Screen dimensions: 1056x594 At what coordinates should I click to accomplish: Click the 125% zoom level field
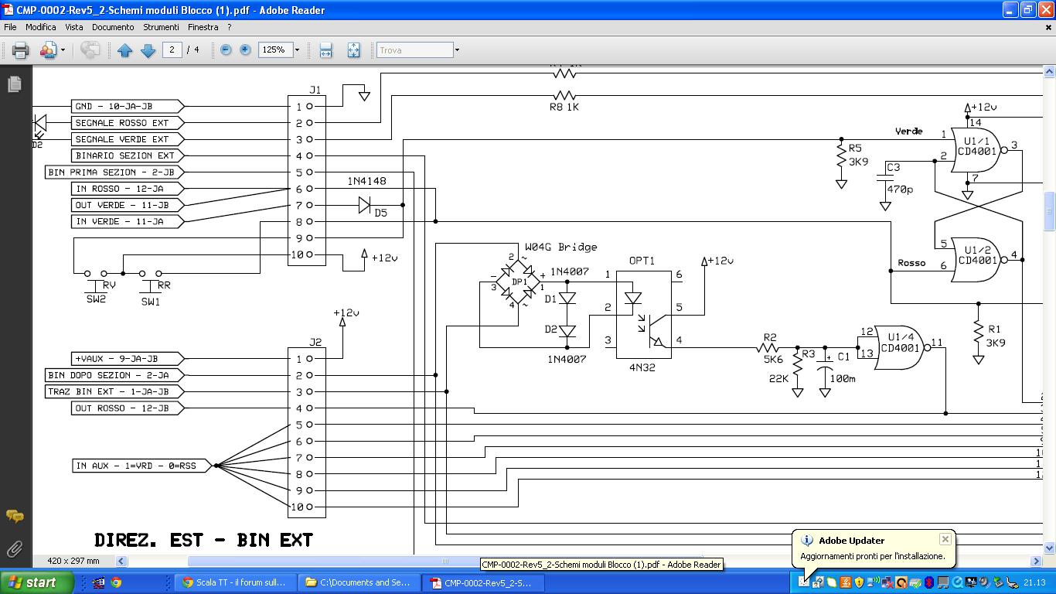pos(274,49)
